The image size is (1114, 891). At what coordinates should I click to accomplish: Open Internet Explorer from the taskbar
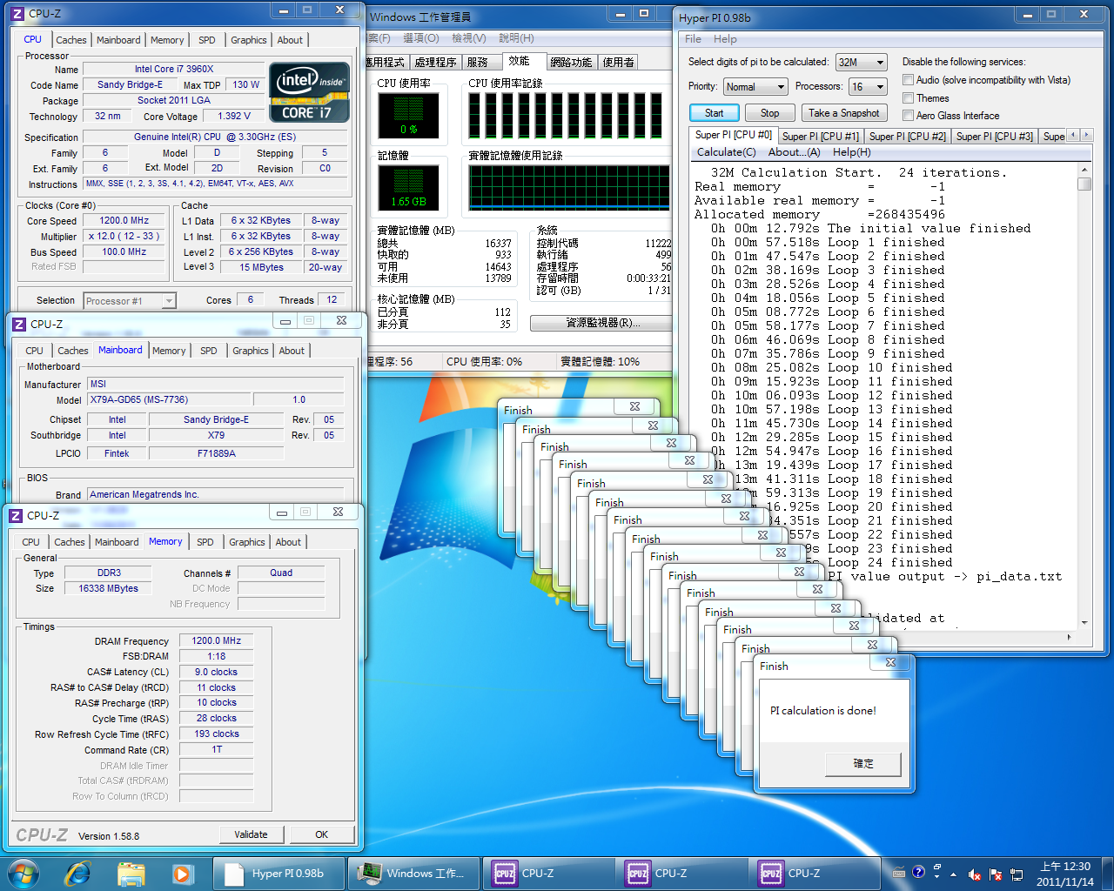pos(77,873)
